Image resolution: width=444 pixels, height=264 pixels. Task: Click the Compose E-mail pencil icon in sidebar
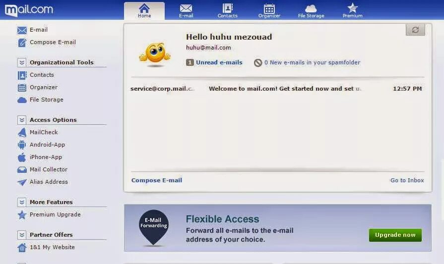[22, 43]
